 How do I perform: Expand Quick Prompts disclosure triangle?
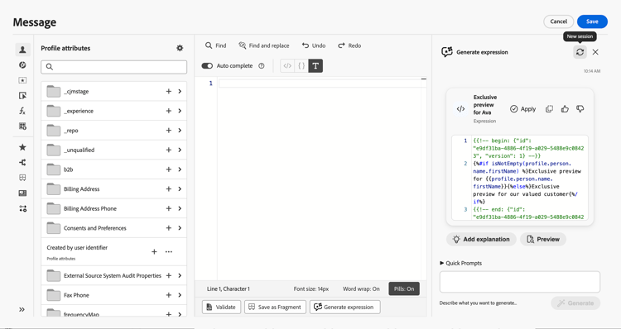click(442, 263)
